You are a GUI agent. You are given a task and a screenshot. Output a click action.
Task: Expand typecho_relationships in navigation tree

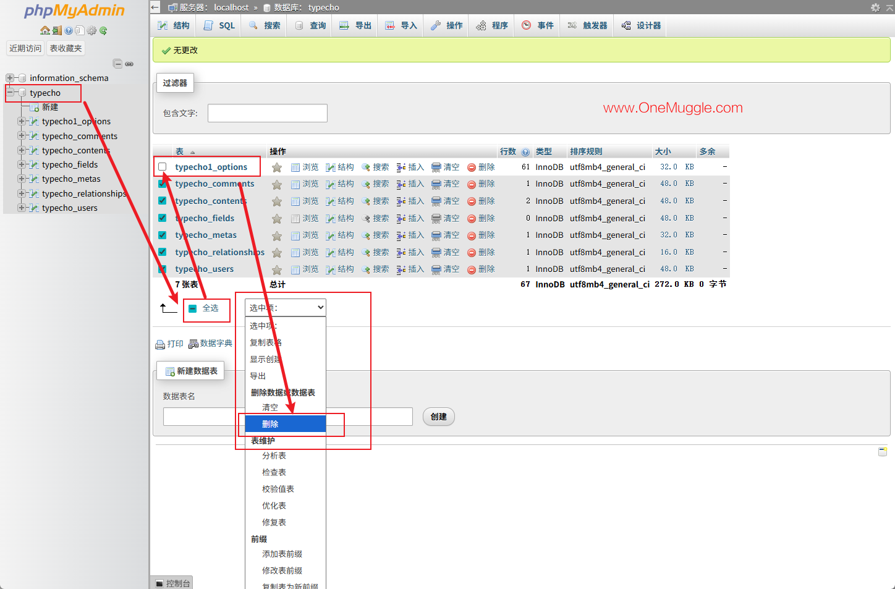(22, 193)
